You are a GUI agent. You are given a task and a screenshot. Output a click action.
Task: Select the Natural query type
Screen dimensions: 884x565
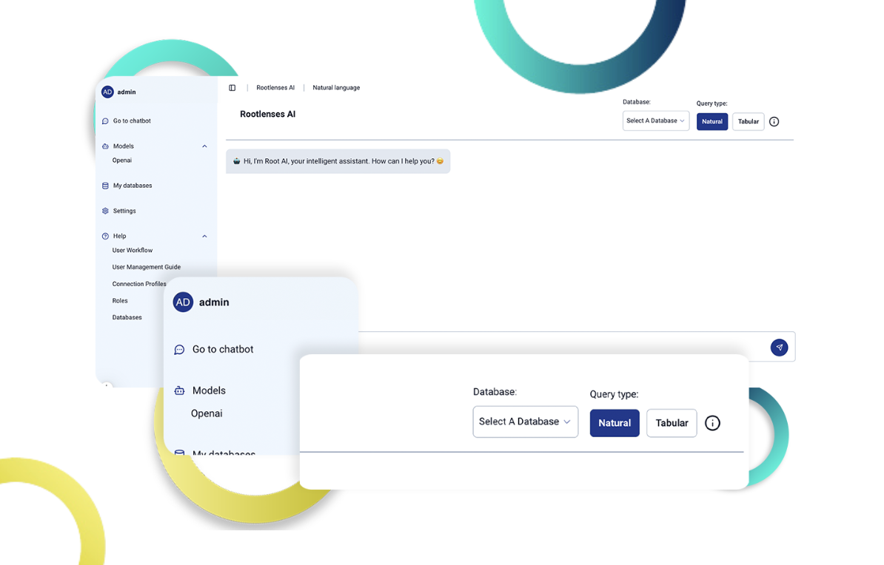(x=711, y=121)
